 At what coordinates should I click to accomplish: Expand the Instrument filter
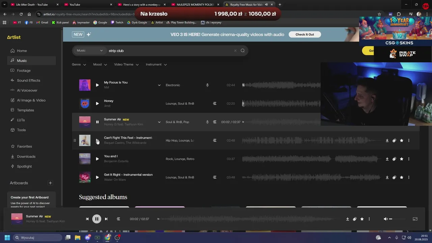tap(156, 64)
